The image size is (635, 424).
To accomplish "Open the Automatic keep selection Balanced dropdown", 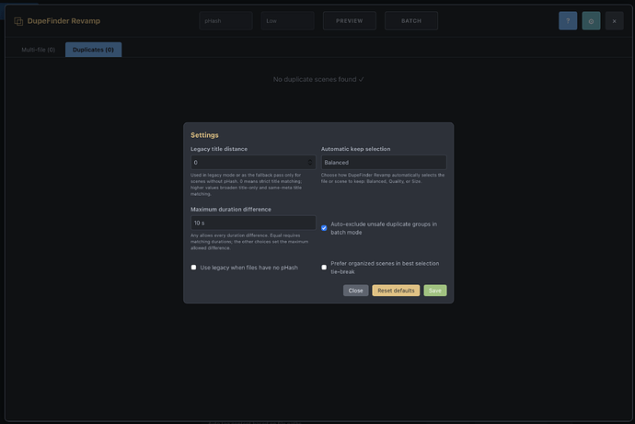I will (384, 162).
